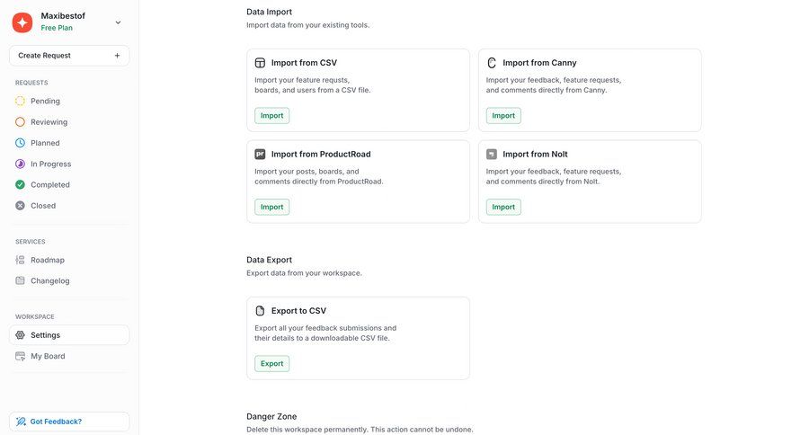Click the plus icon on Create Request
Screen dimensions: 809x435
click(117, 56)
